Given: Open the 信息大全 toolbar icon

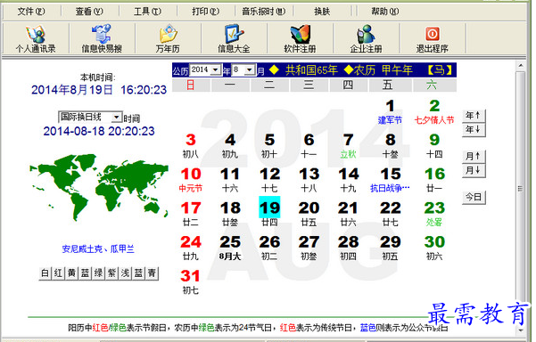Looking at the screenshot, I should [234, 38].
